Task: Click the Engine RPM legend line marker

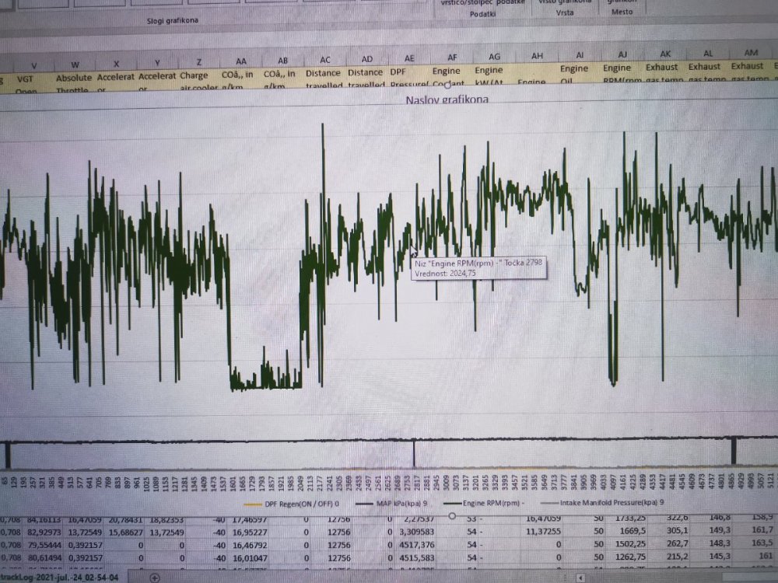Action: click(452, 505)
